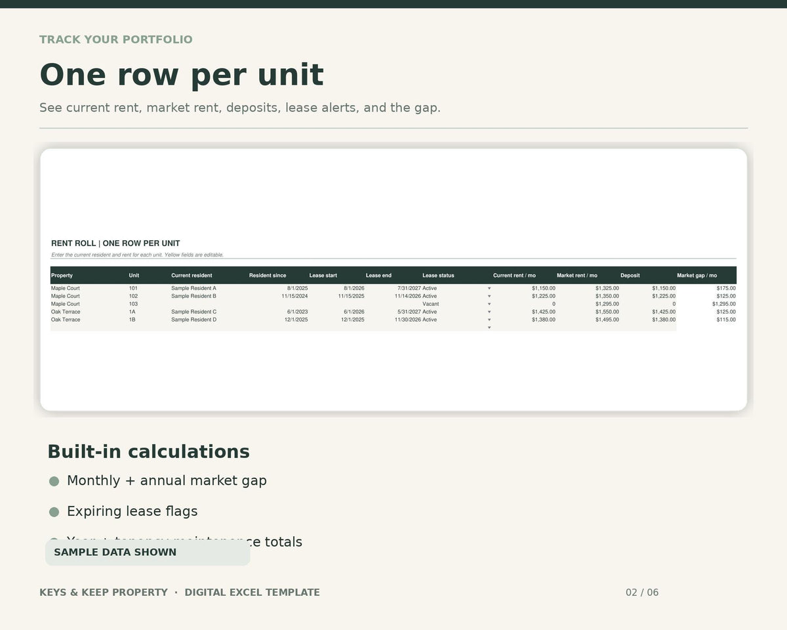Select the Deposit column header
The height and width of the screenshot is (630, 787).
[630, 276]
